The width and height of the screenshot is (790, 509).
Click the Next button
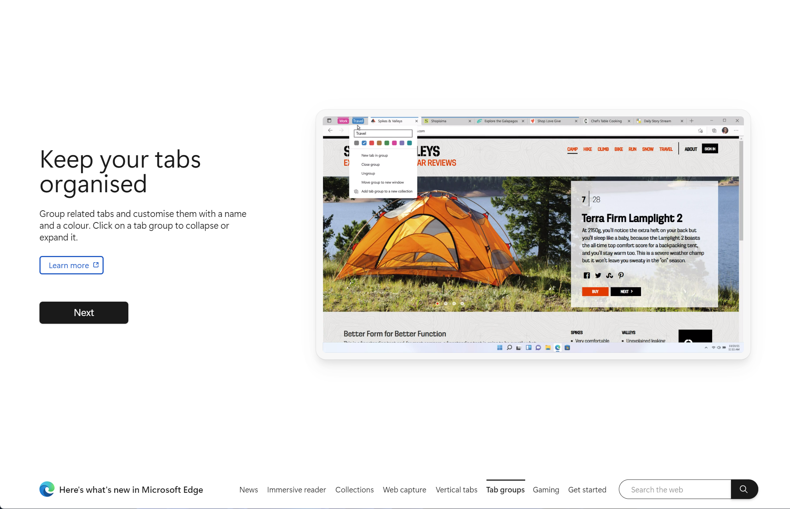coord(84,313)
